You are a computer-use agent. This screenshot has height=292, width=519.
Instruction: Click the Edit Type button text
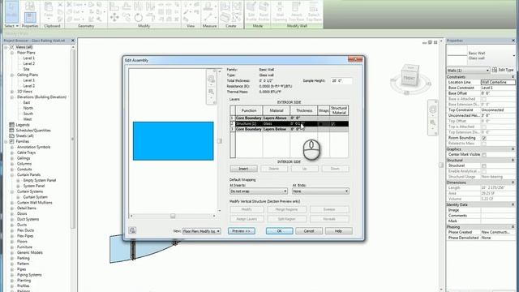click(506, 70)
